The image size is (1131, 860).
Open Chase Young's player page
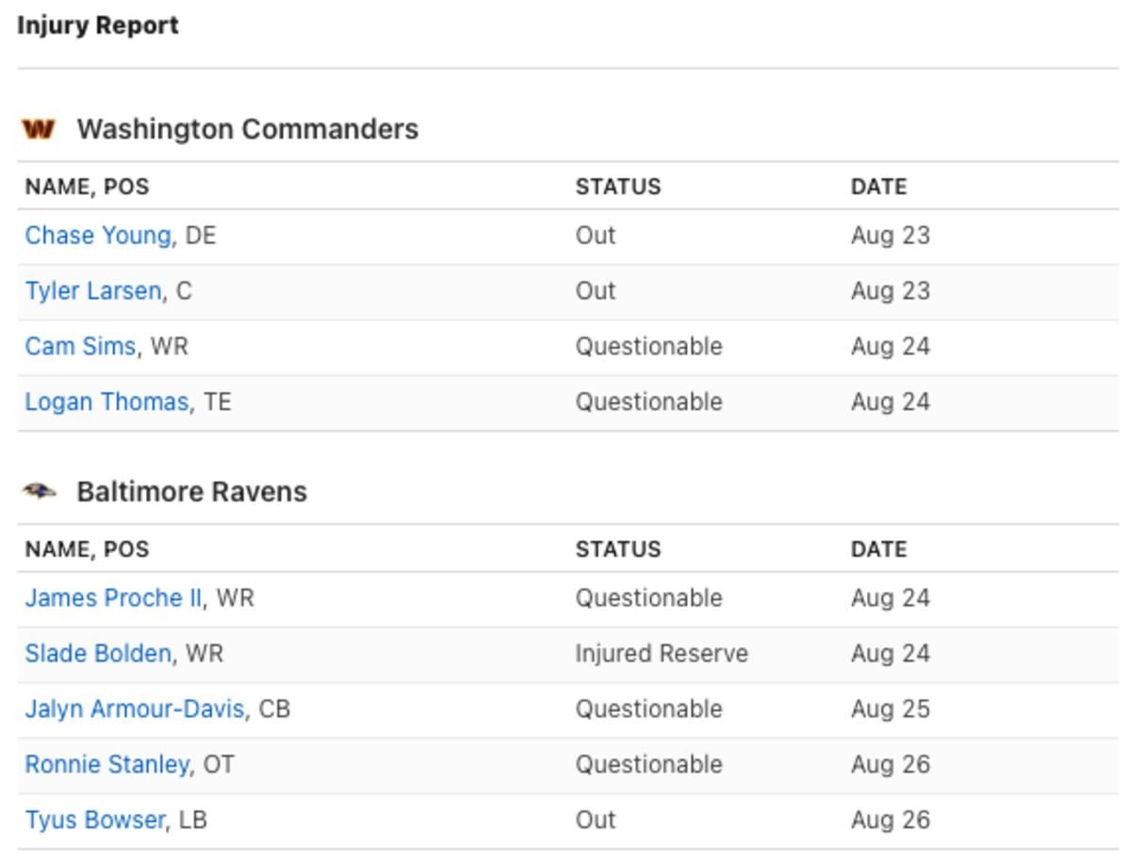(x=98, y=236)
